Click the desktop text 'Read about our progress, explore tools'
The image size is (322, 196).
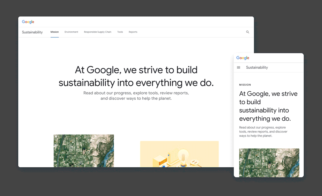tap(121, 93)
